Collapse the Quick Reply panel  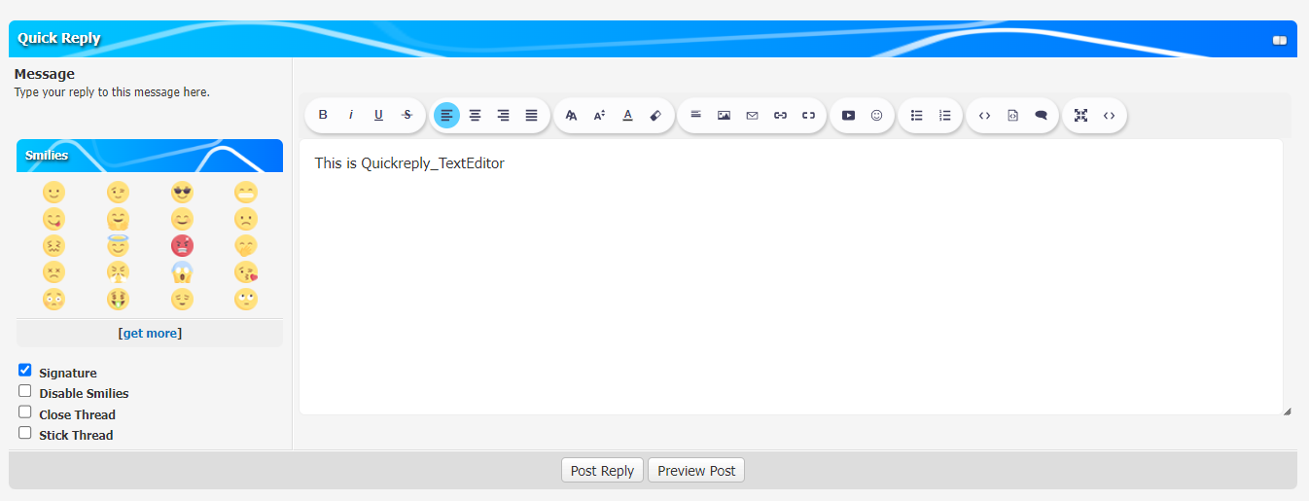pos(1279,40)
